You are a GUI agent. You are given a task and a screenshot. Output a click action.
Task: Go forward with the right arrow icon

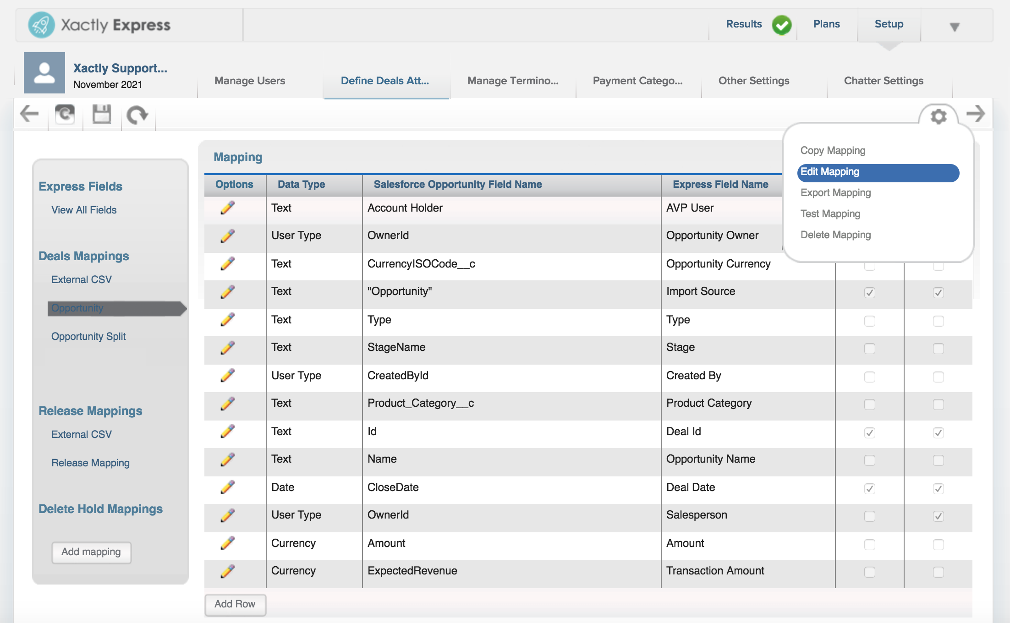click(x=976, y=114)
